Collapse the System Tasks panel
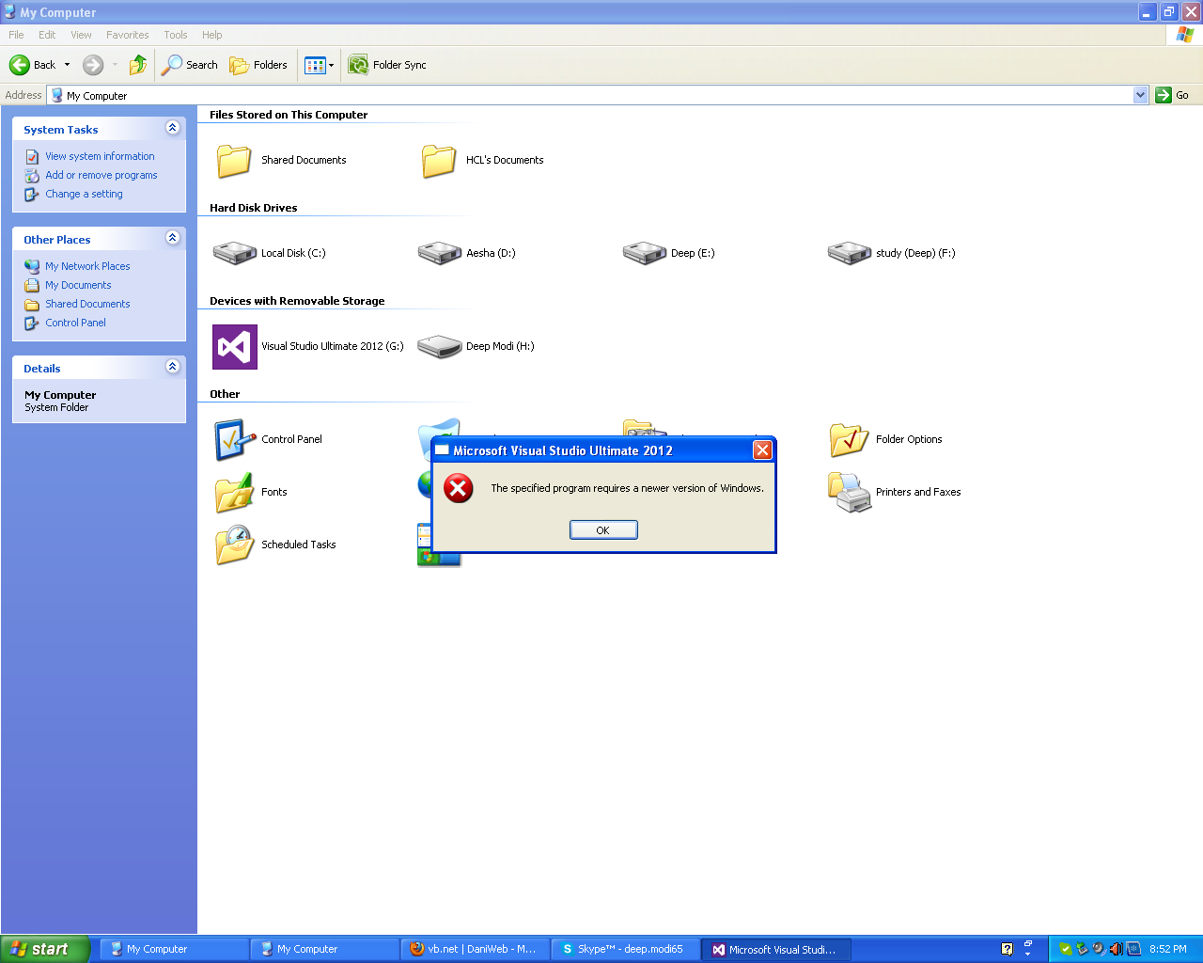The height and width of the screenshot is (963, 1203). 172,128
